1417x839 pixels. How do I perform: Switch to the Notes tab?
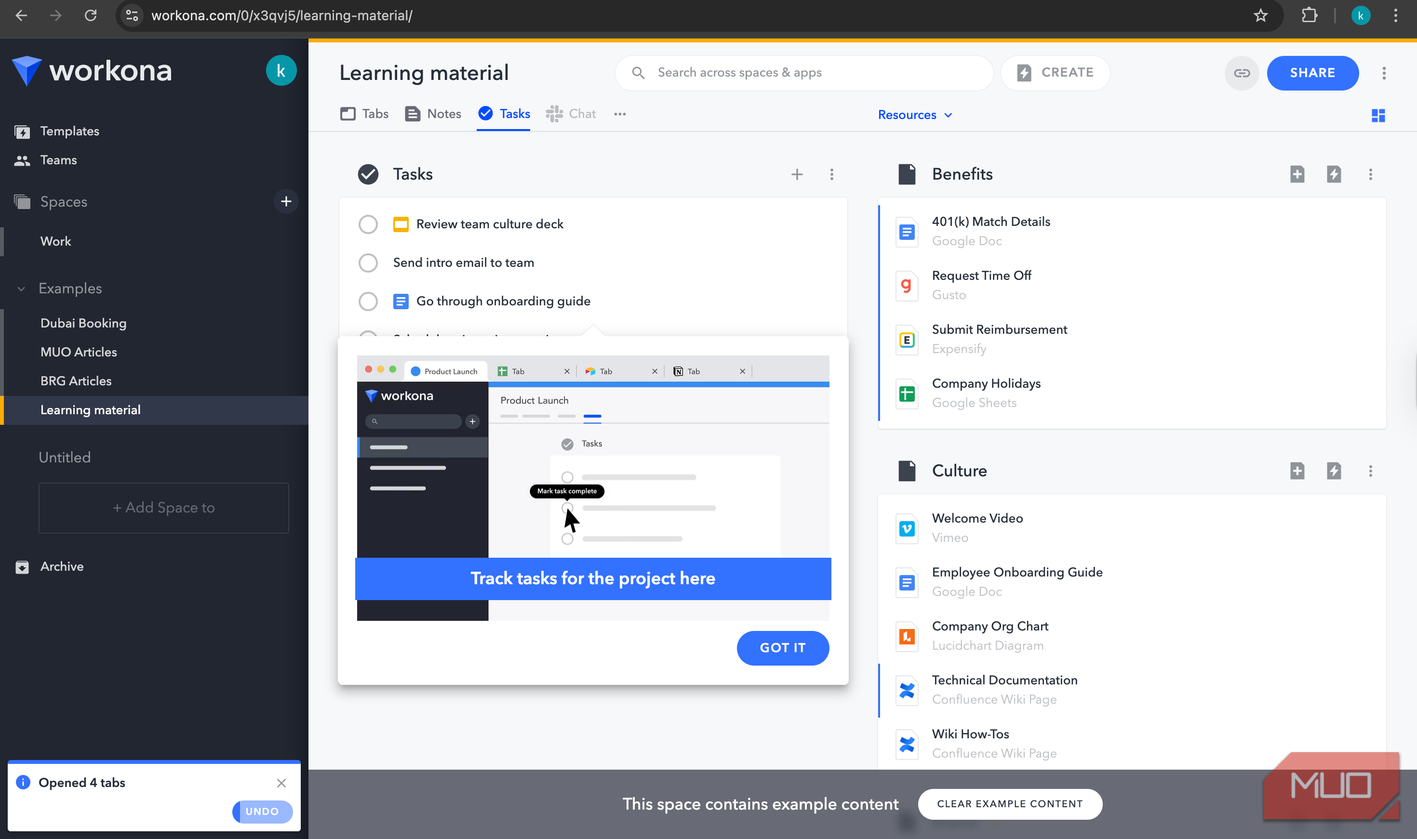pos(433,114)
